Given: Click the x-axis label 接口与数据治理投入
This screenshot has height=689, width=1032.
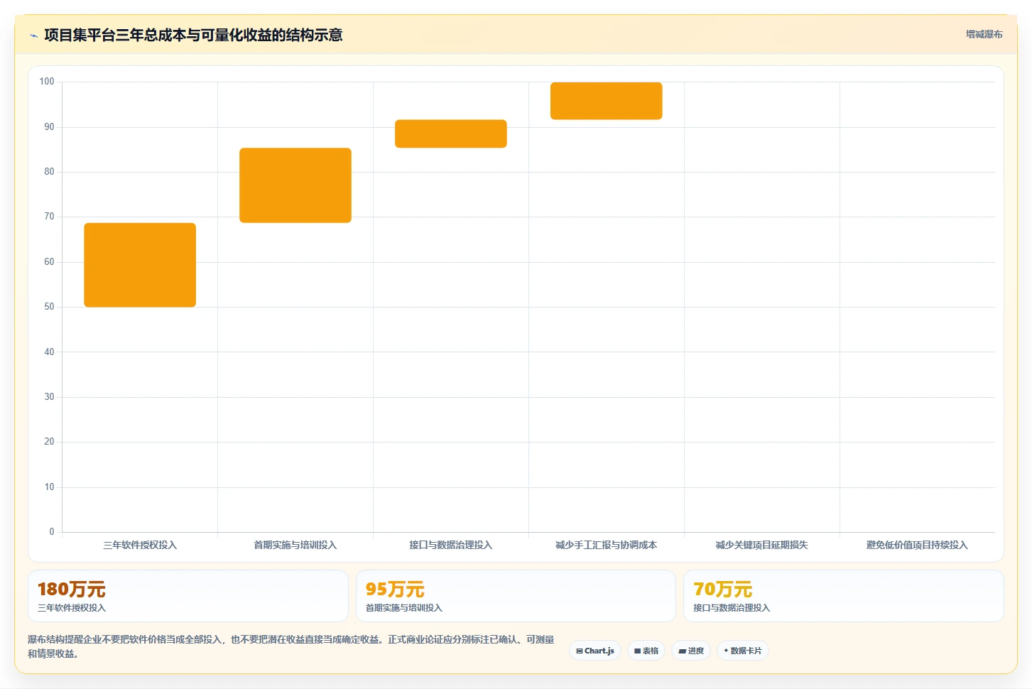Looking at the screenshot, I should (451, 545).
